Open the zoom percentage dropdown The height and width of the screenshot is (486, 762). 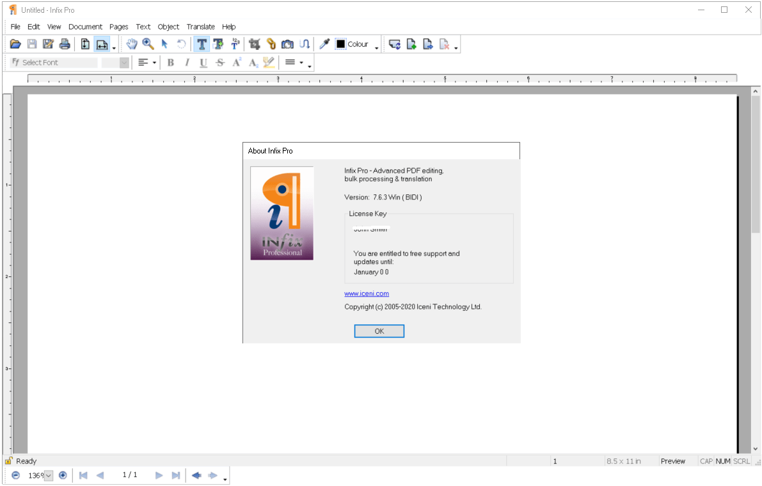(x=49, y=476)
